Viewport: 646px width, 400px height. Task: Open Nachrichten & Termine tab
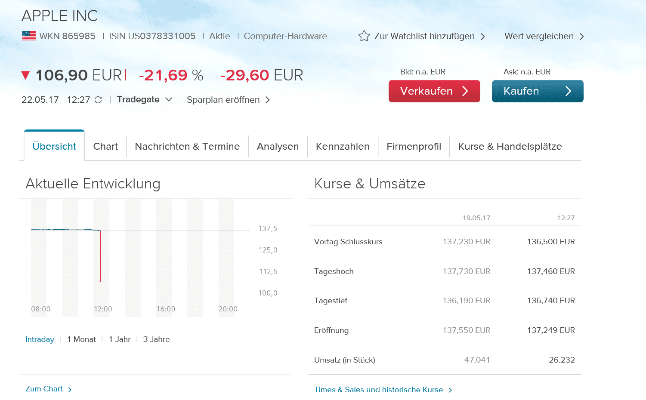[187, 146]
